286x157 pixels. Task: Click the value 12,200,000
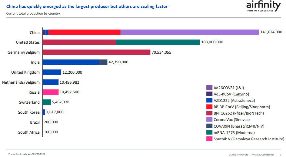pyautogui.click(x=72, y=72)
